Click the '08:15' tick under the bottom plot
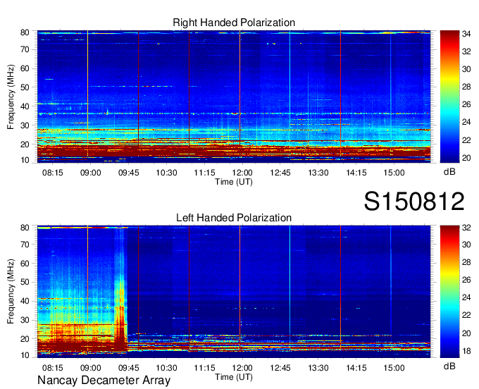This screenshot has height=389, width=479. pyautogui.click(x=53, y=368)
